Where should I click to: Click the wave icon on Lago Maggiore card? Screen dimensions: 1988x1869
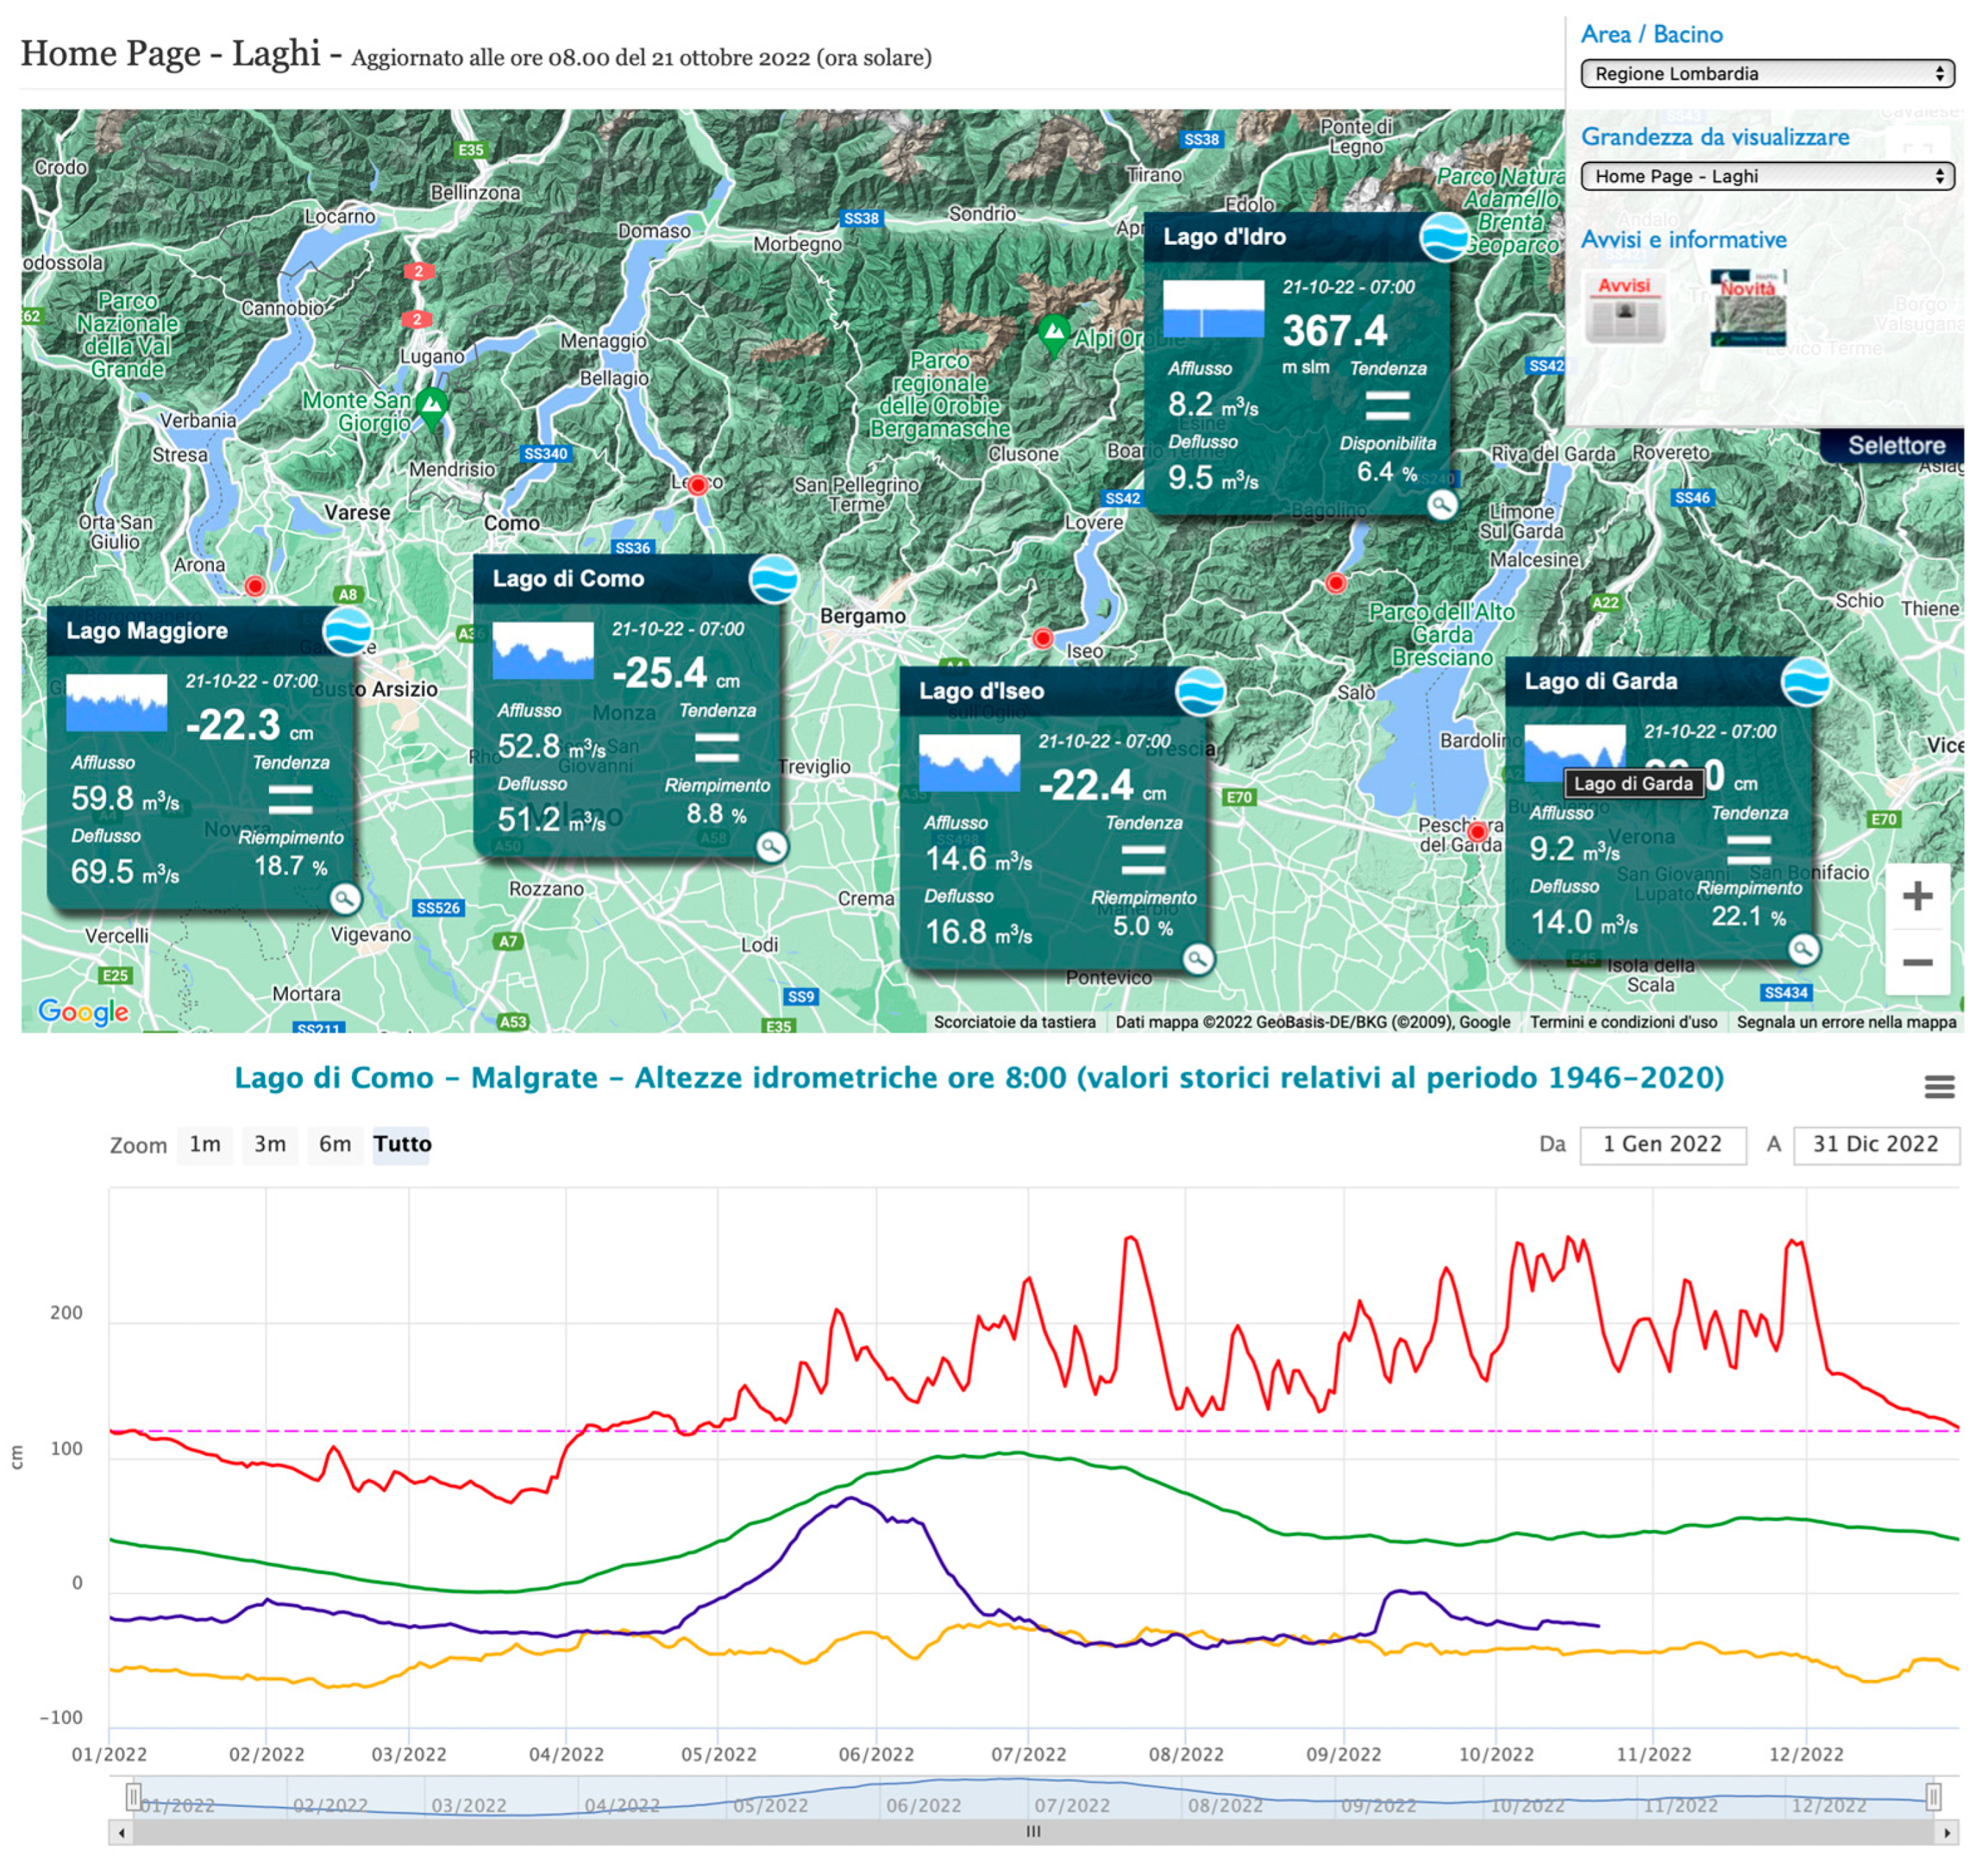pos(348,630)
